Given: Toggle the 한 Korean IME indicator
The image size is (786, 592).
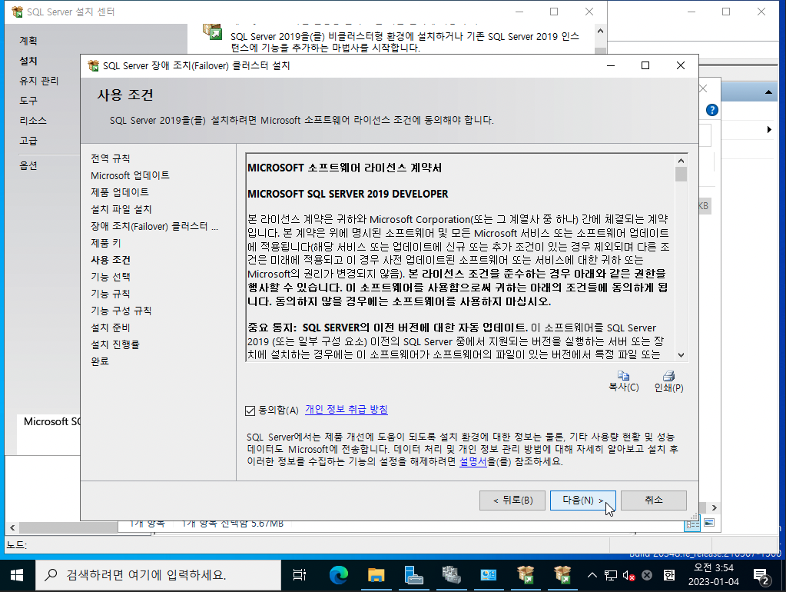Looking at the screenshot, I should pyautogui.click(x=669, y=575).
